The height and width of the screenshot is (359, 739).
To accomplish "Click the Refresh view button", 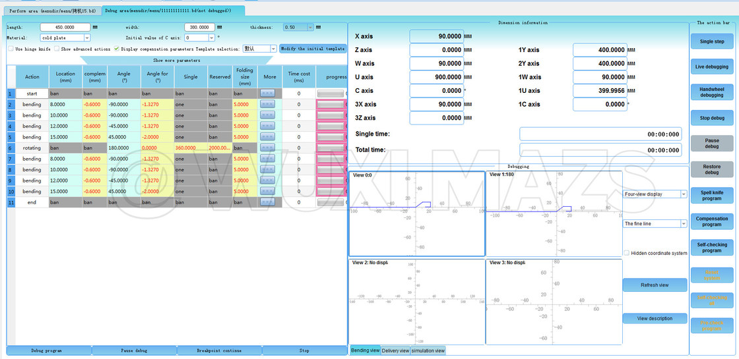I will point(655,285).
